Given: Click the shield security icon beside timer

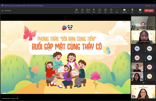Looking at the screenshot, I should point(2,11).
